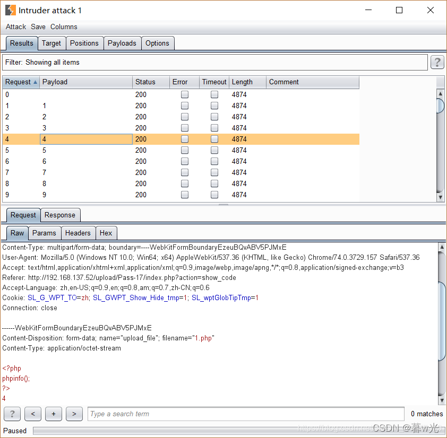The height and width of the screenshot is (438, 447).
Task: Toggle Error checkbox for request 0
Action: pos(185,94)
